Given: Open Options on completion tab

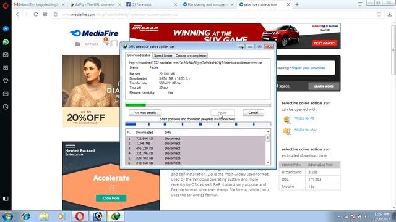Looking at the screenshot, I should click(x=191, y=56).
